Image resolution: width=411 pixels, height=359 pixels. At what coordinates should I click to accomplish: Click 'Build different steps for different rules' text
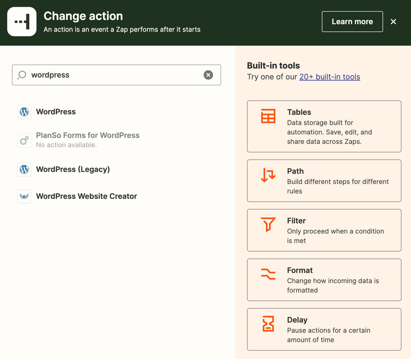pos(338,186)
